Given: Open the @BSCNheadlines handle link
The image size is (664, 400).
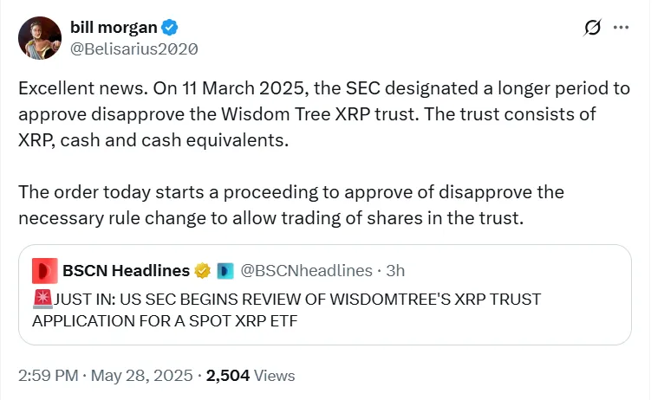Looking at the screenshot, I should click(307, 271).
